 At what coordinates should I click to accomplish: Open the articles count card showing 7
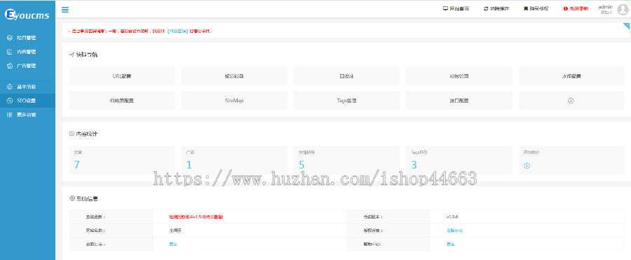coord(121,160)
